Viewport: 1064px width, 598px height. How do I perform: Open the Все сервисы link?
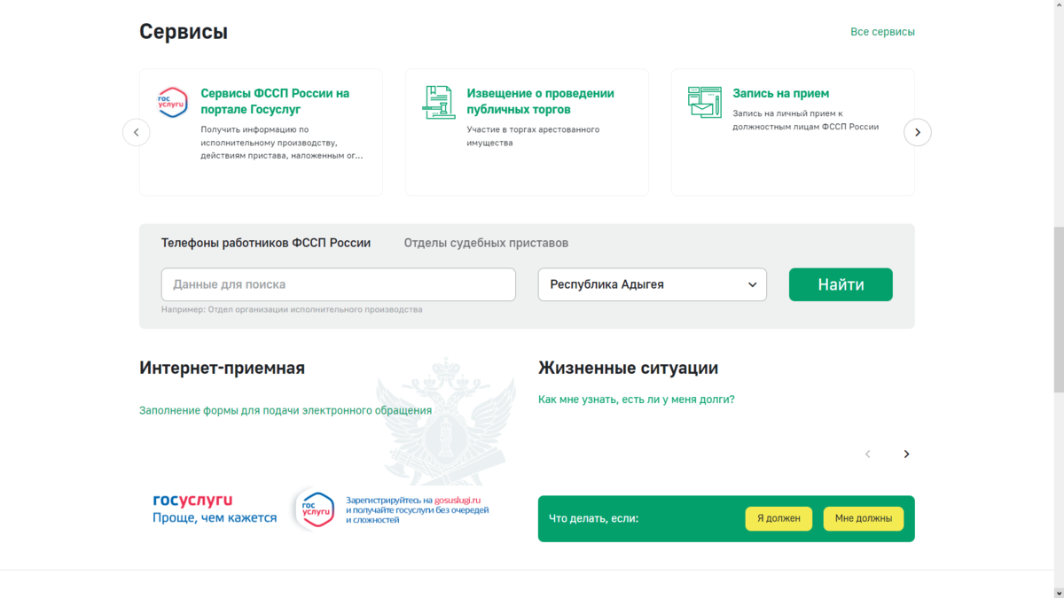pos(882,32)
